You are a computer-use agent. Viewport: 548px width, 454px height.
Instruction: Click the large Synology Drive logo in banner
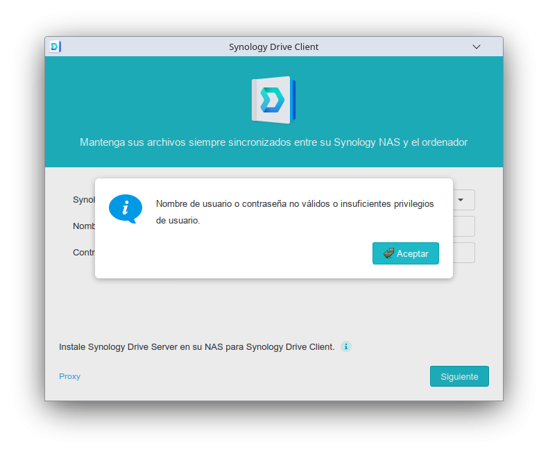273,100
